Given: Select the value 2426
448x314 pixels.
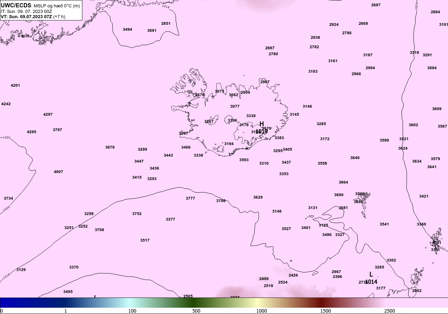Looking at the screenshot, I should 293,275.
